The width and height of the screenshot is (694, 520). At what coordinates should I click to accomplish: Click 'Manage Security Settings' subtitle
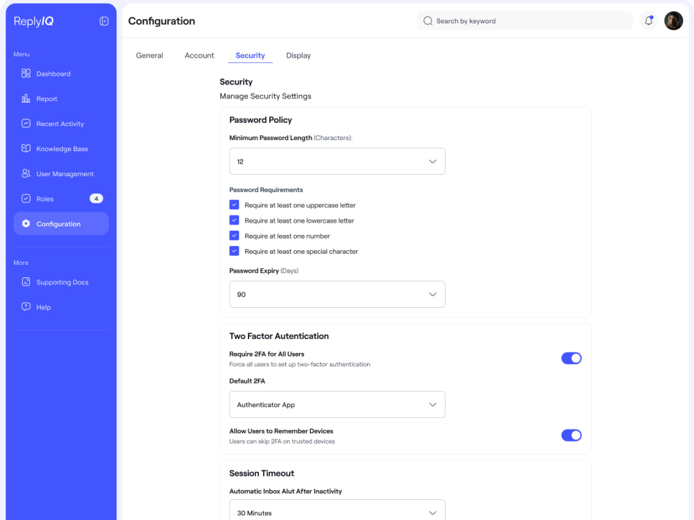tap(265, 96)
